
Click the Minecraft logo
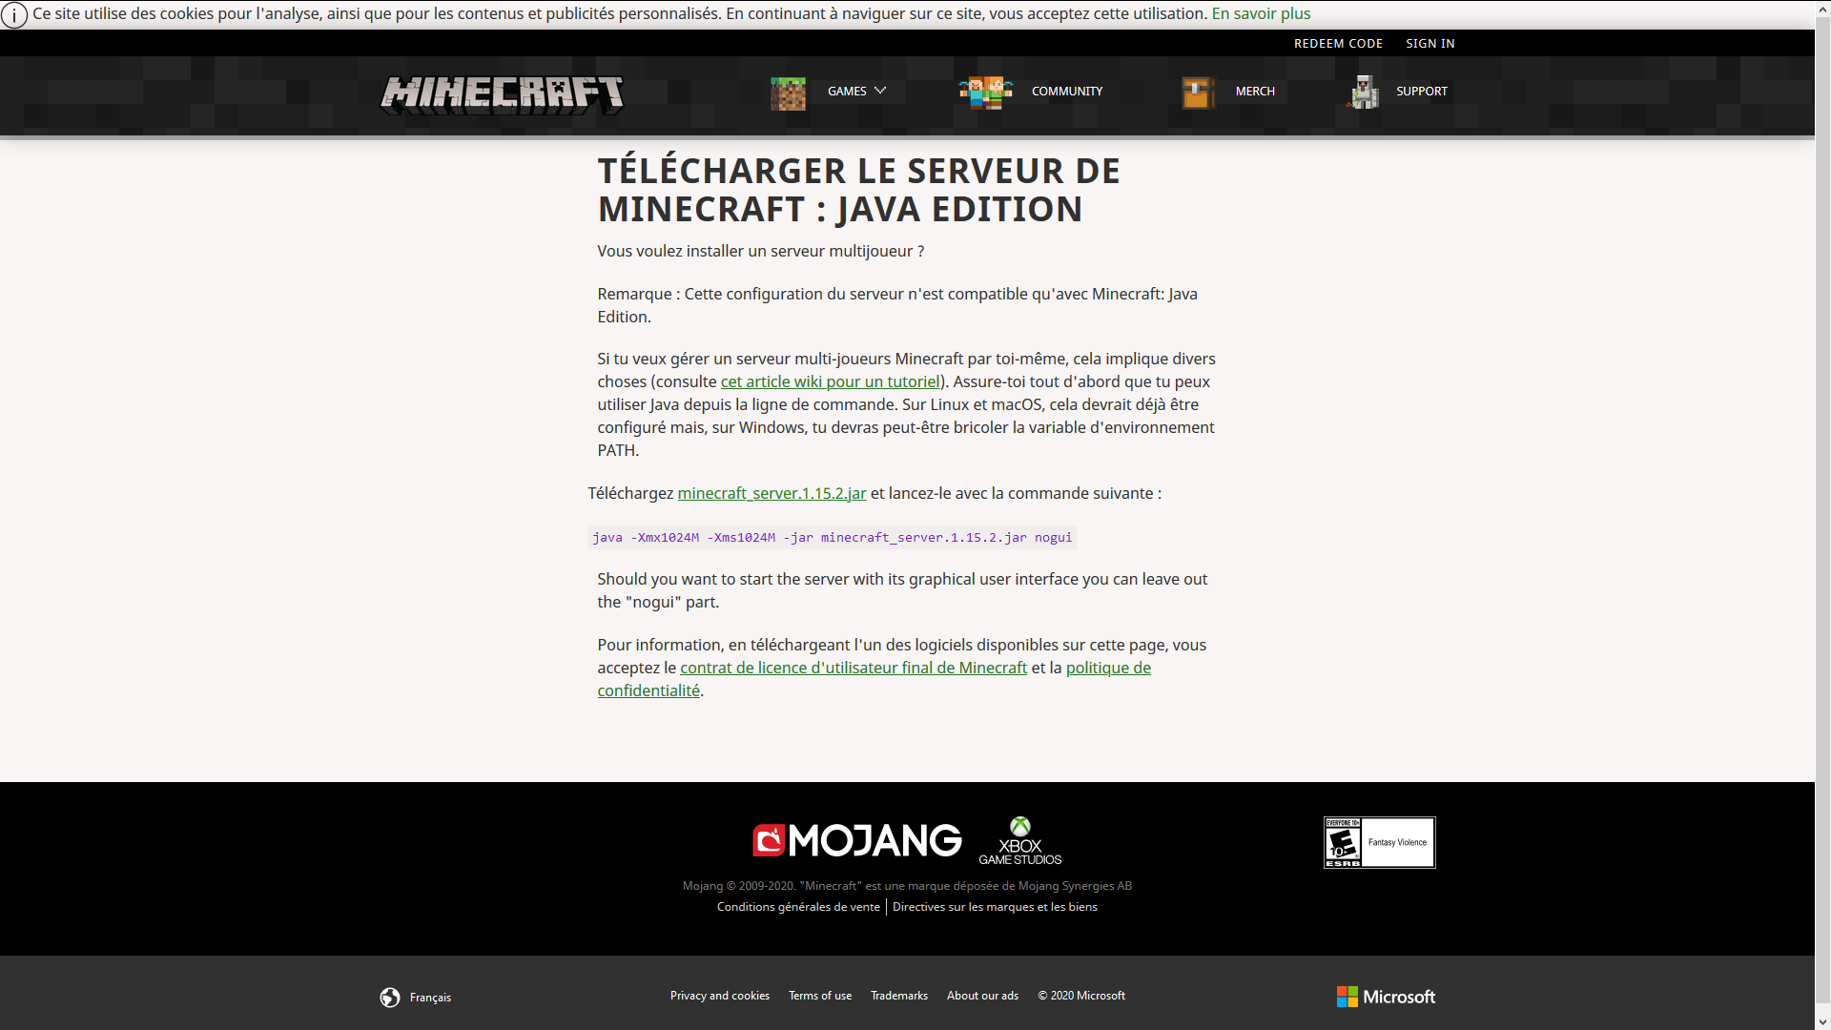click(502, 94)
